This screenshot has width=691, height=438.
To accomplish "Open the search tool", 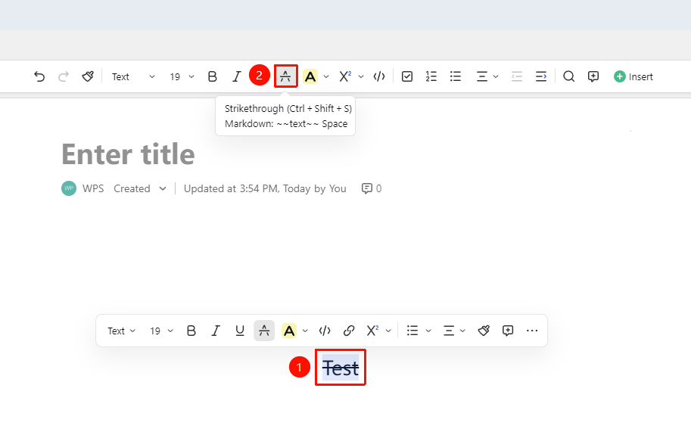I will [569, 76].
